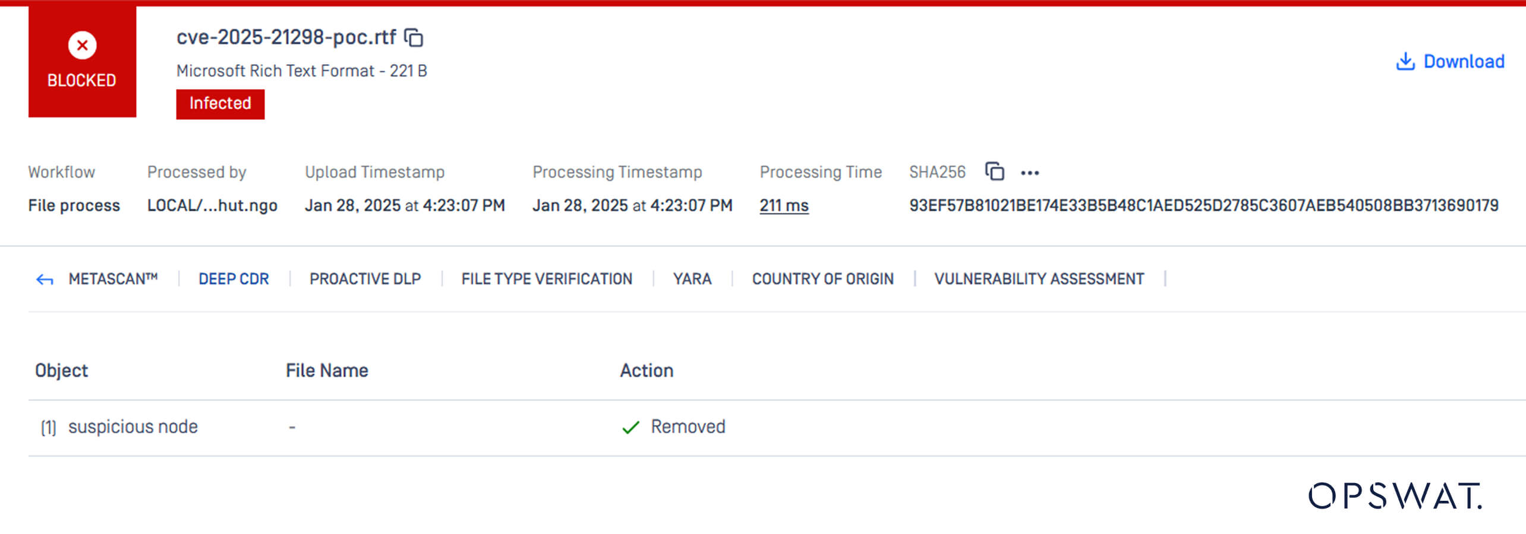Click the SHA256 hash string
Screen dimensions: 1526x534
click(x=1203, y=205)
